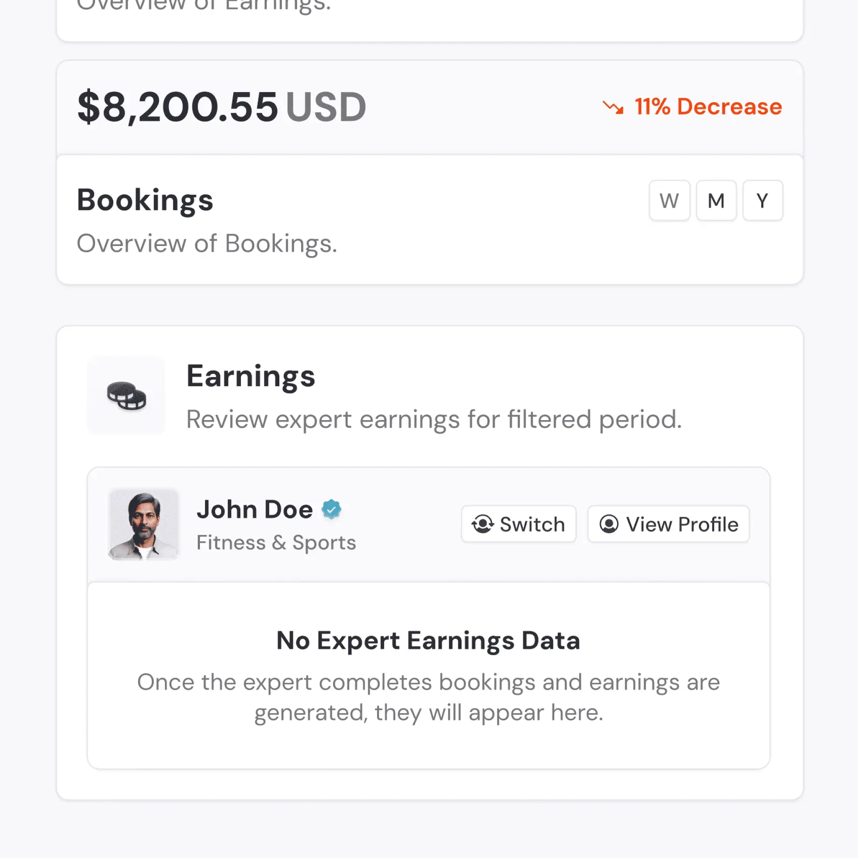
Task: Click the red downward trend arrow icon
Action: pyautogui.click(x=613, y=107)
